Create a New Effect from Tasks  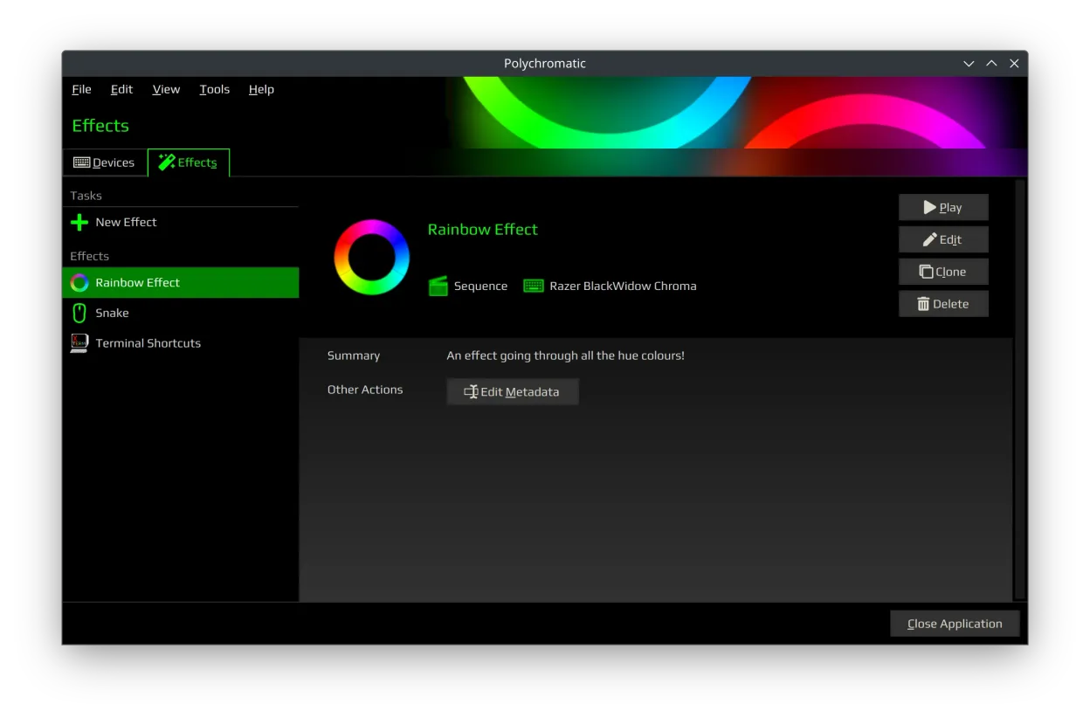[181, 223]
